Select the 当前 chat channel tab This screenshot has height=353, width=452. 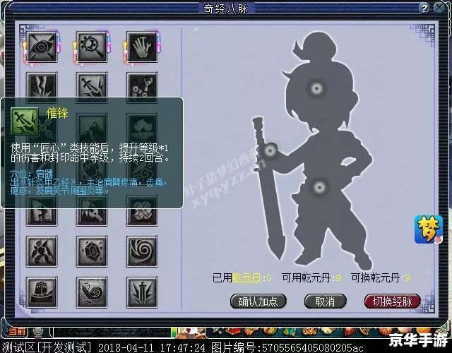point(17,331)
